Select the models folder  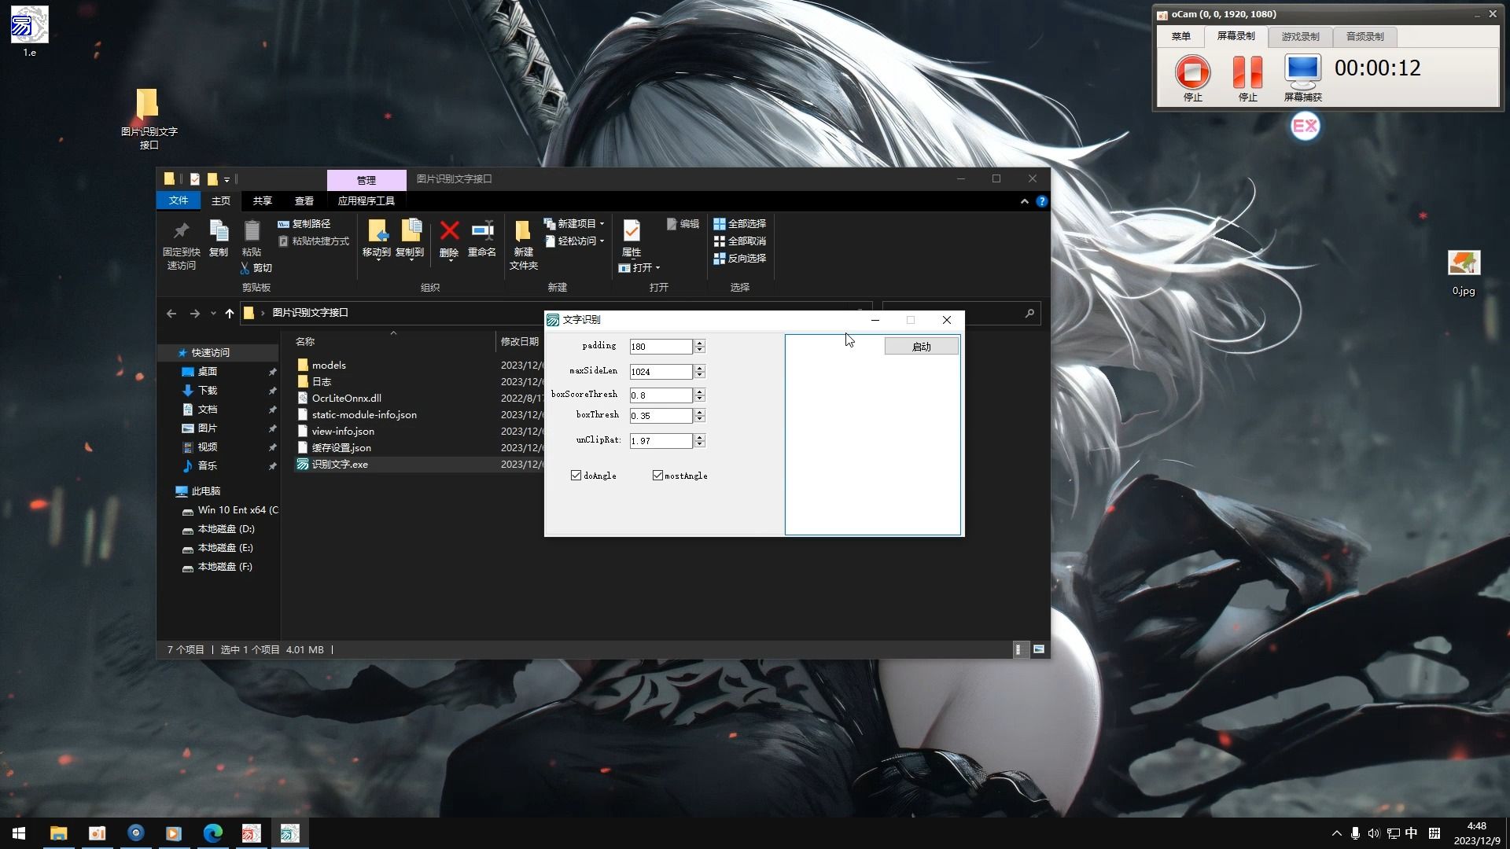[329, 366]
